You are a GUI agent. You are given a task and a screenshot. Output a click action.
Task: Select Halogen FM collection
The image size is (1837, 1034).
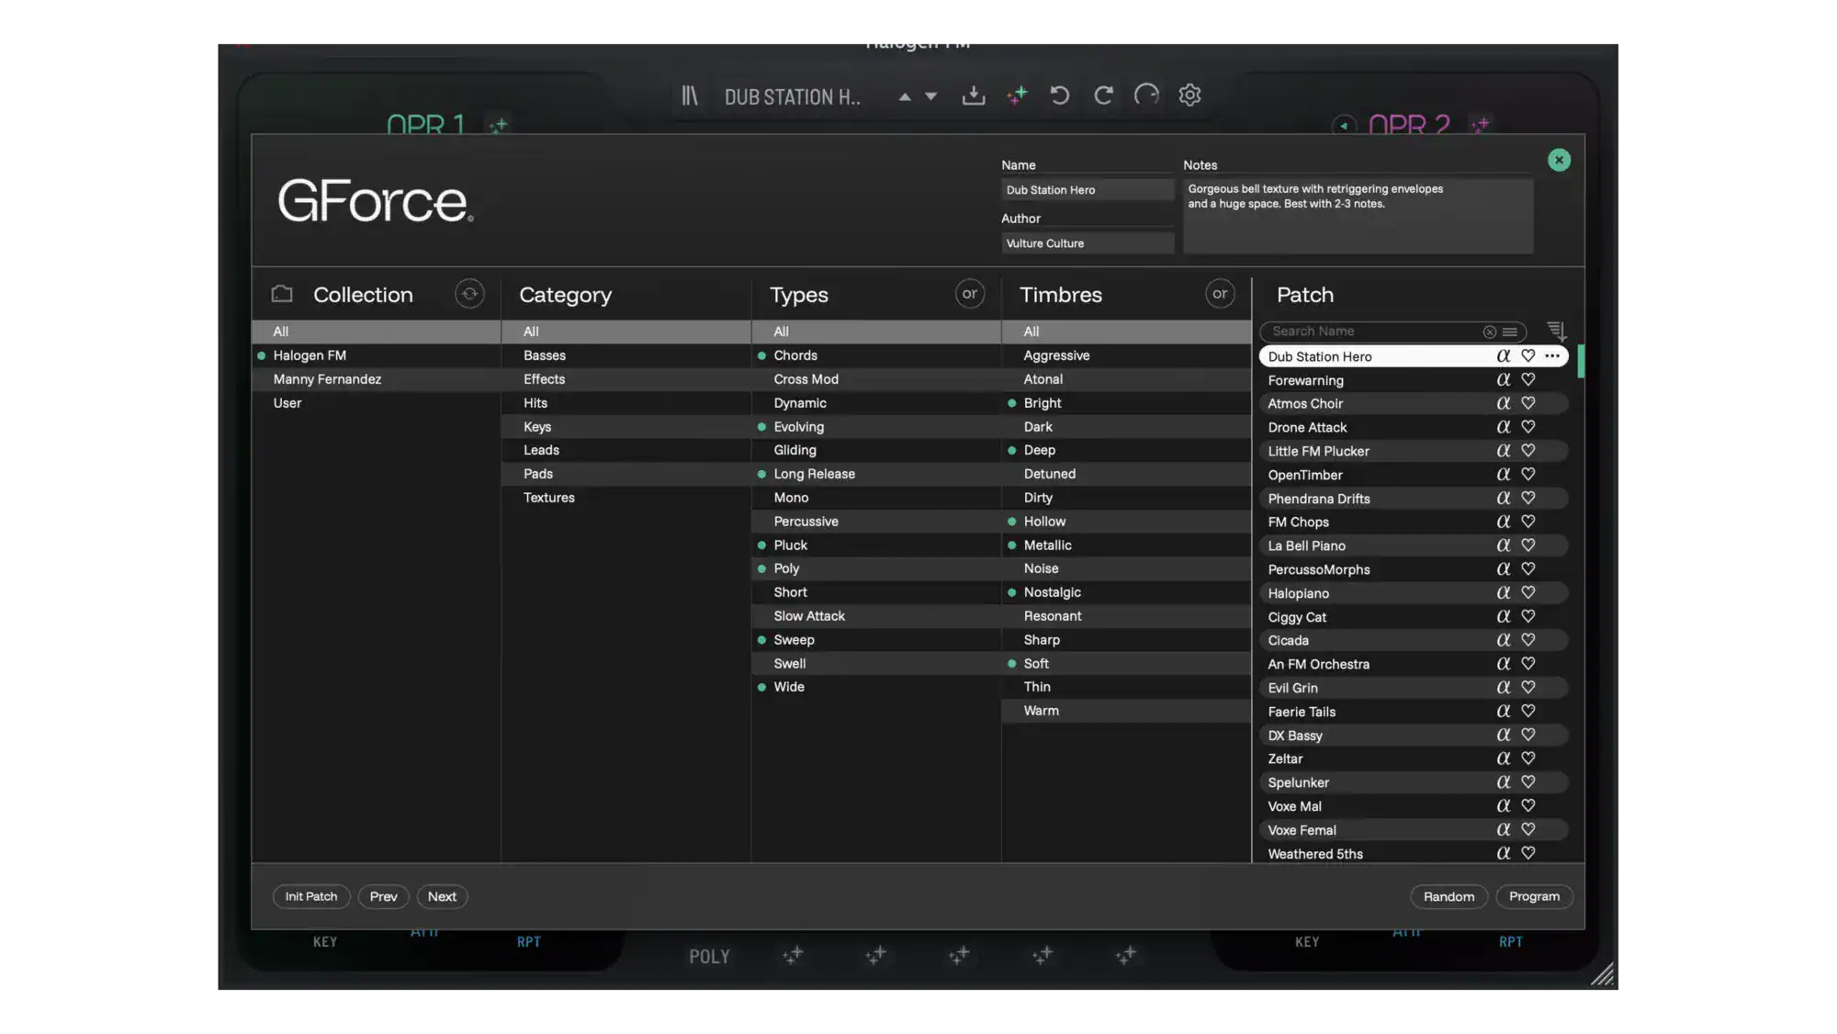(x=377, y=355)
